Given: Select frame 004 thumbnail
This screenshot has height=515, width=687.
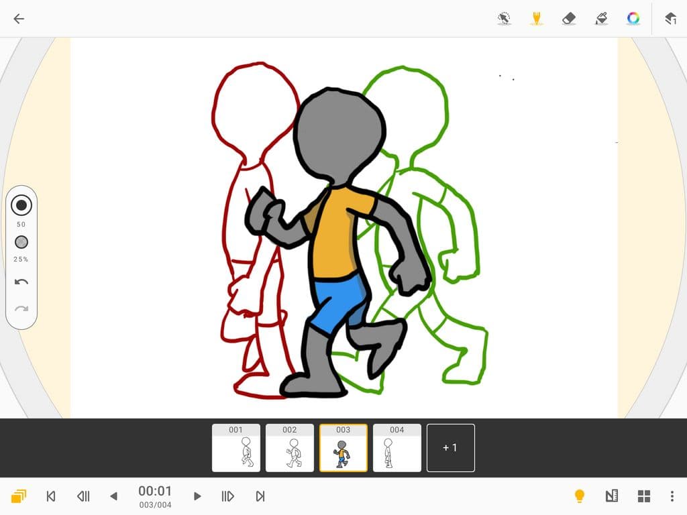Looking at the screenshot, I should click(397, 447).
